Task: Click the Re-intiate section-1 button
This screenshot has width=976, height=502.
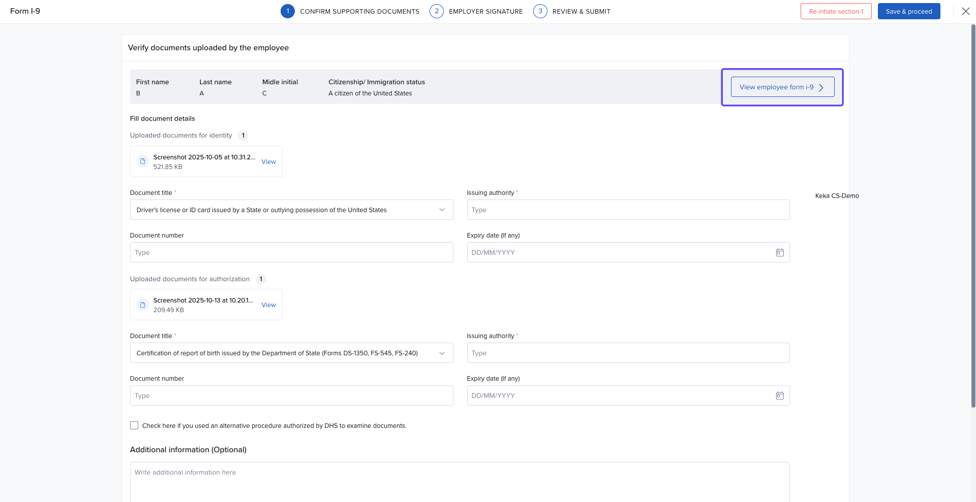Action: [x=836, y=11]
